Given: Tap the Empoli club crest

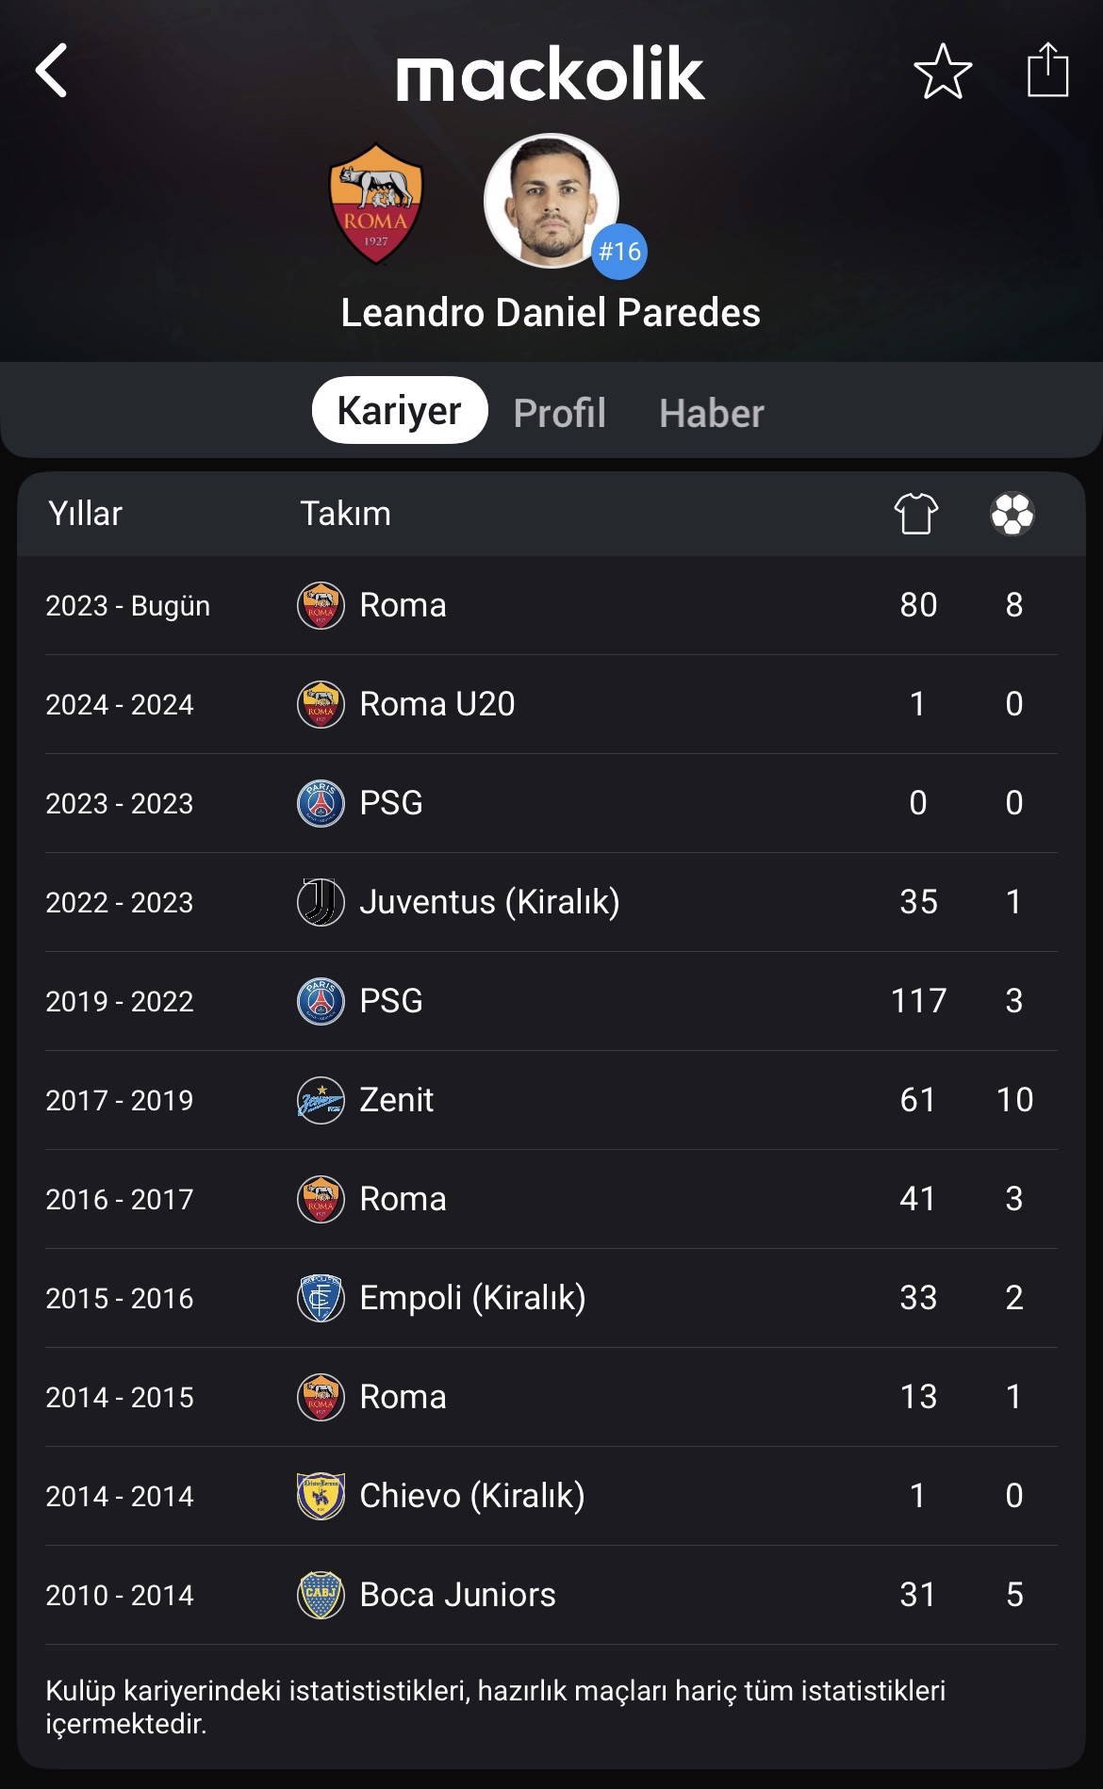Looking at the screenshot, I should [321, 1298].
